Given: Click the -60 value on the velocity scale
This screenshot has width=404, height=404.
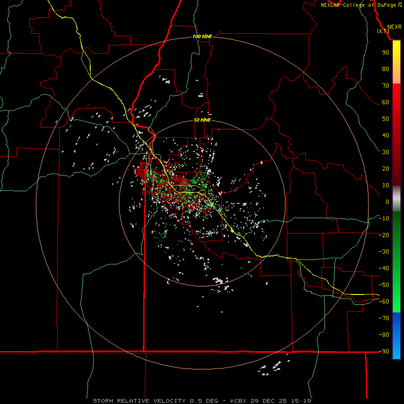Looking at the screenshot, I should coord(384,302).
